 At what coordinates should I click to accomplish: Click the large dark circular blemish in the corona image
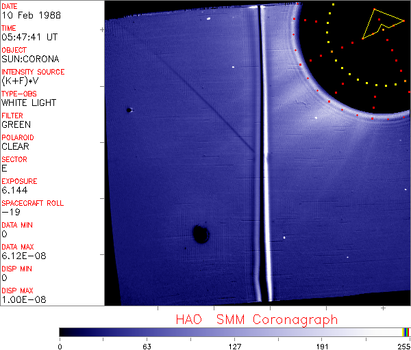click(201, 234)
